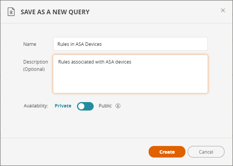Click the text 'Rules in ASA Devices'

79,44
